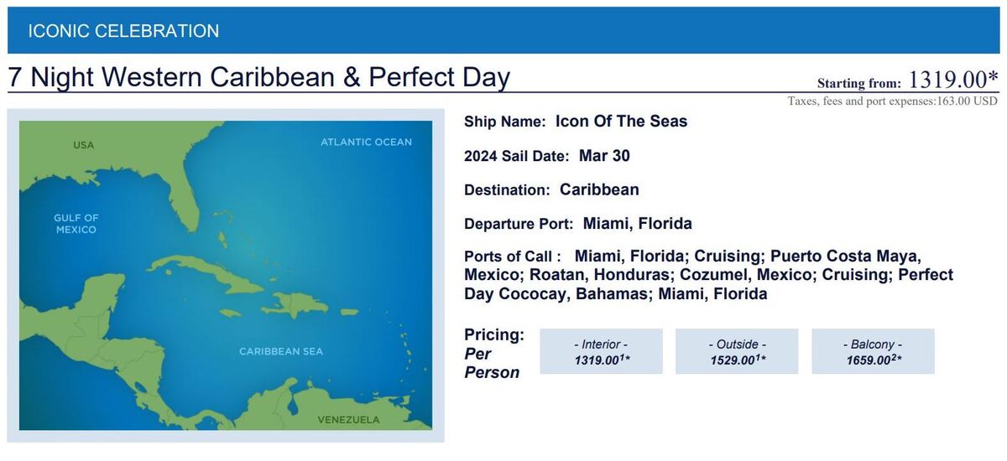
Task: Click the starting from 1319.00 price
Action: click(952, 80)
